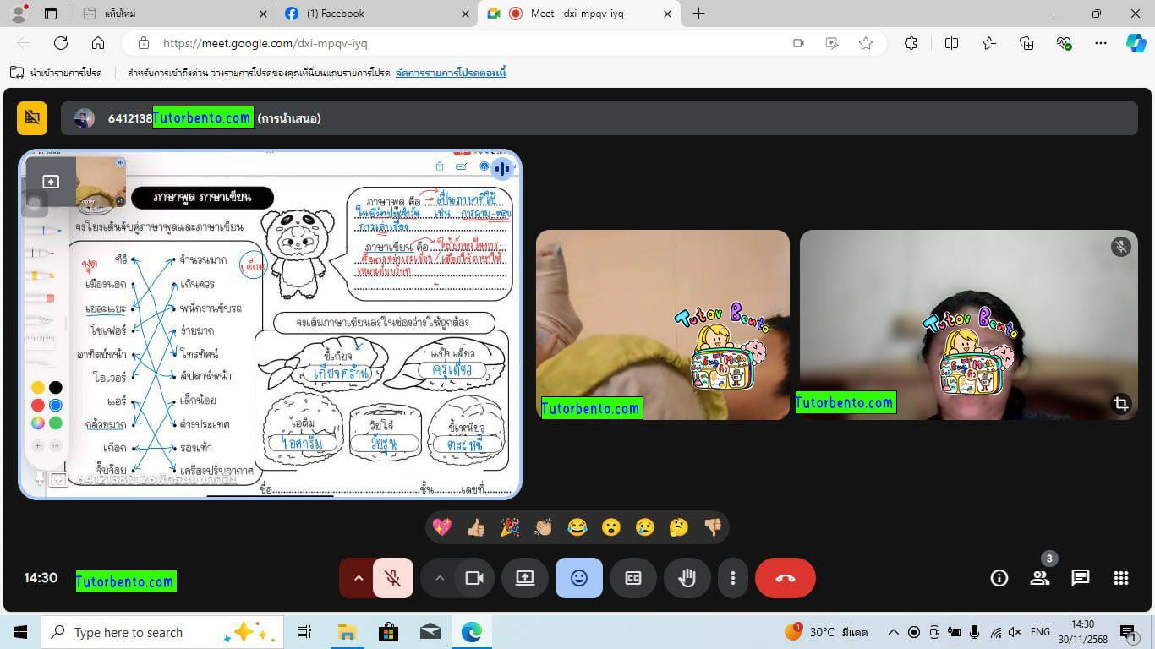This screenshot has height=649, width=1155.
Task: Click the present screen icon
Action: [x=524, y=578]
